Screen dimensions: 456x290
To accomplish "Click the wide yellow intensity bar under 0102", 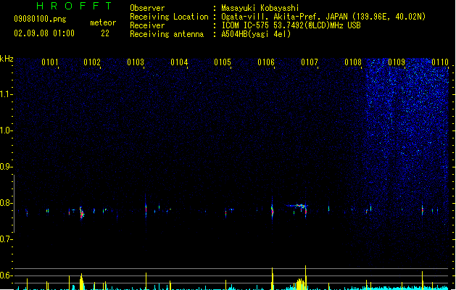I will pyautogui.click(x=82, y=281).
